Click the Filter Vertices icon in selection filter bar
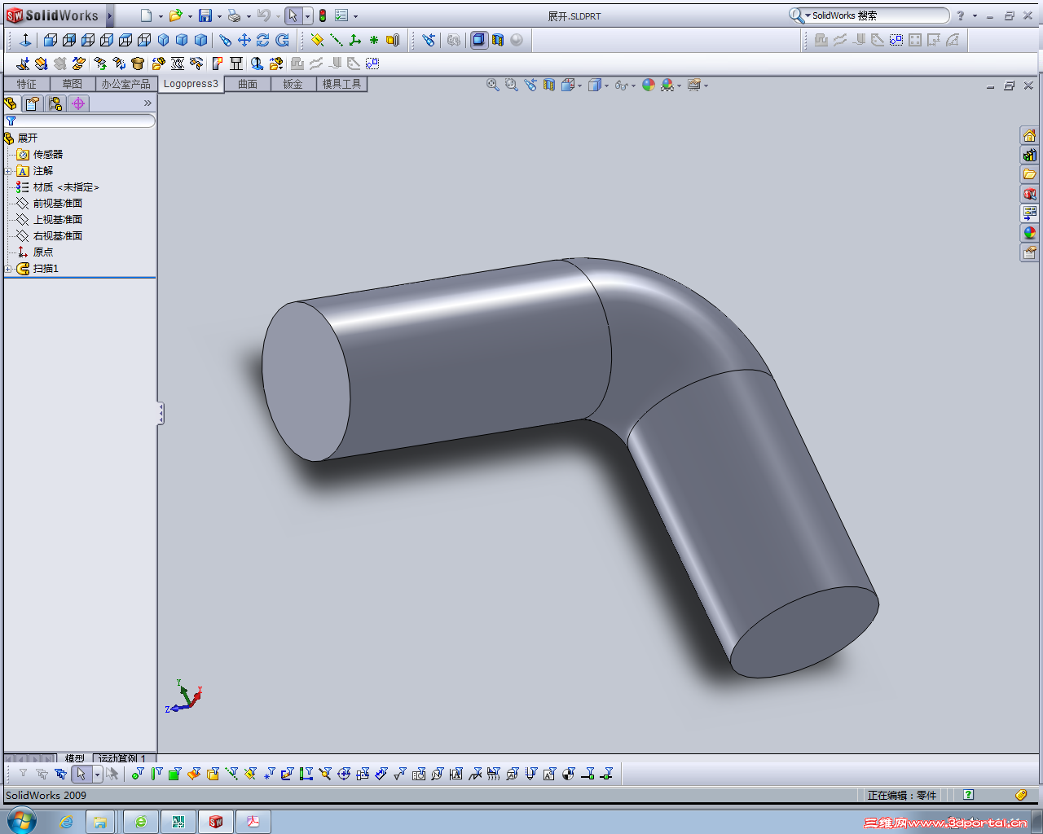This screenshot has width=1043, height=834. [137, 774]
